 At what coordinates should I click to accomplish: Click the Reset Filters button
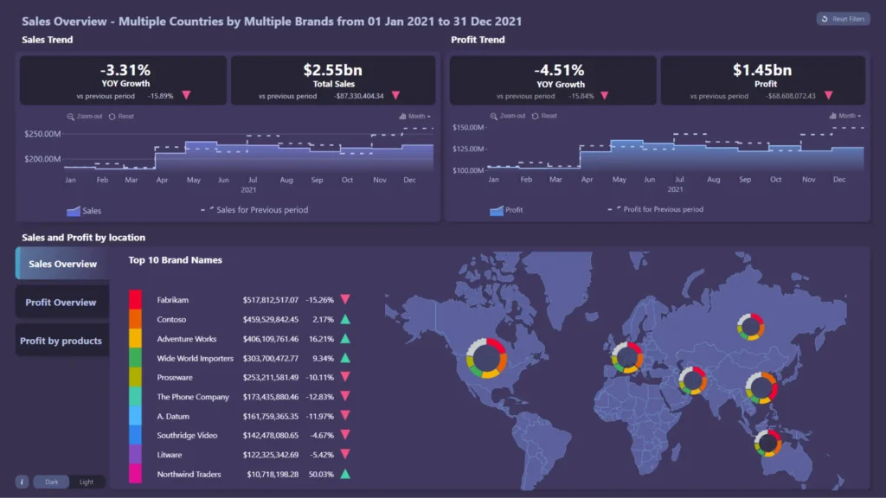click(x=843, y=18)
